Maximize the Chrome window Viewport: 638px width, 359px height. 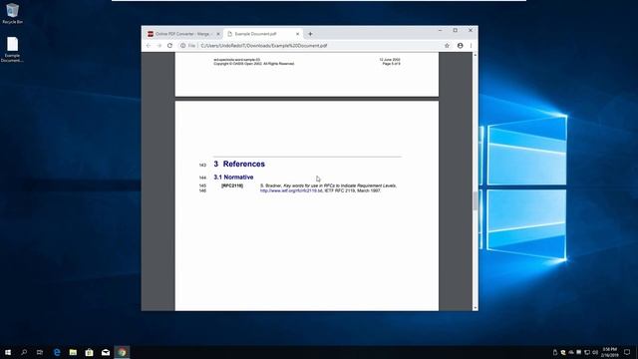pos(456,30)
